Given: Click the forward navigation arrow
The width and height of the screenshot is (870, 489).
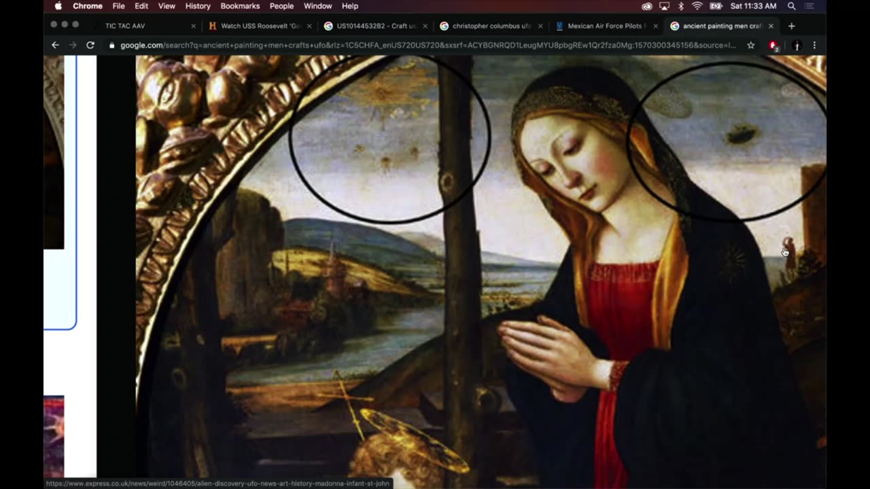Looking at the screenshot, I should tap(73, 45).
